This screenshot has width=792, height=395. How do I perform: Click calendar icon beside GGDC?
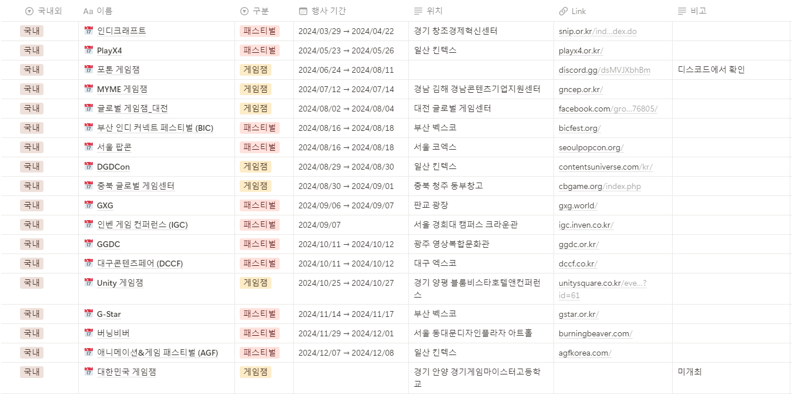89,244
